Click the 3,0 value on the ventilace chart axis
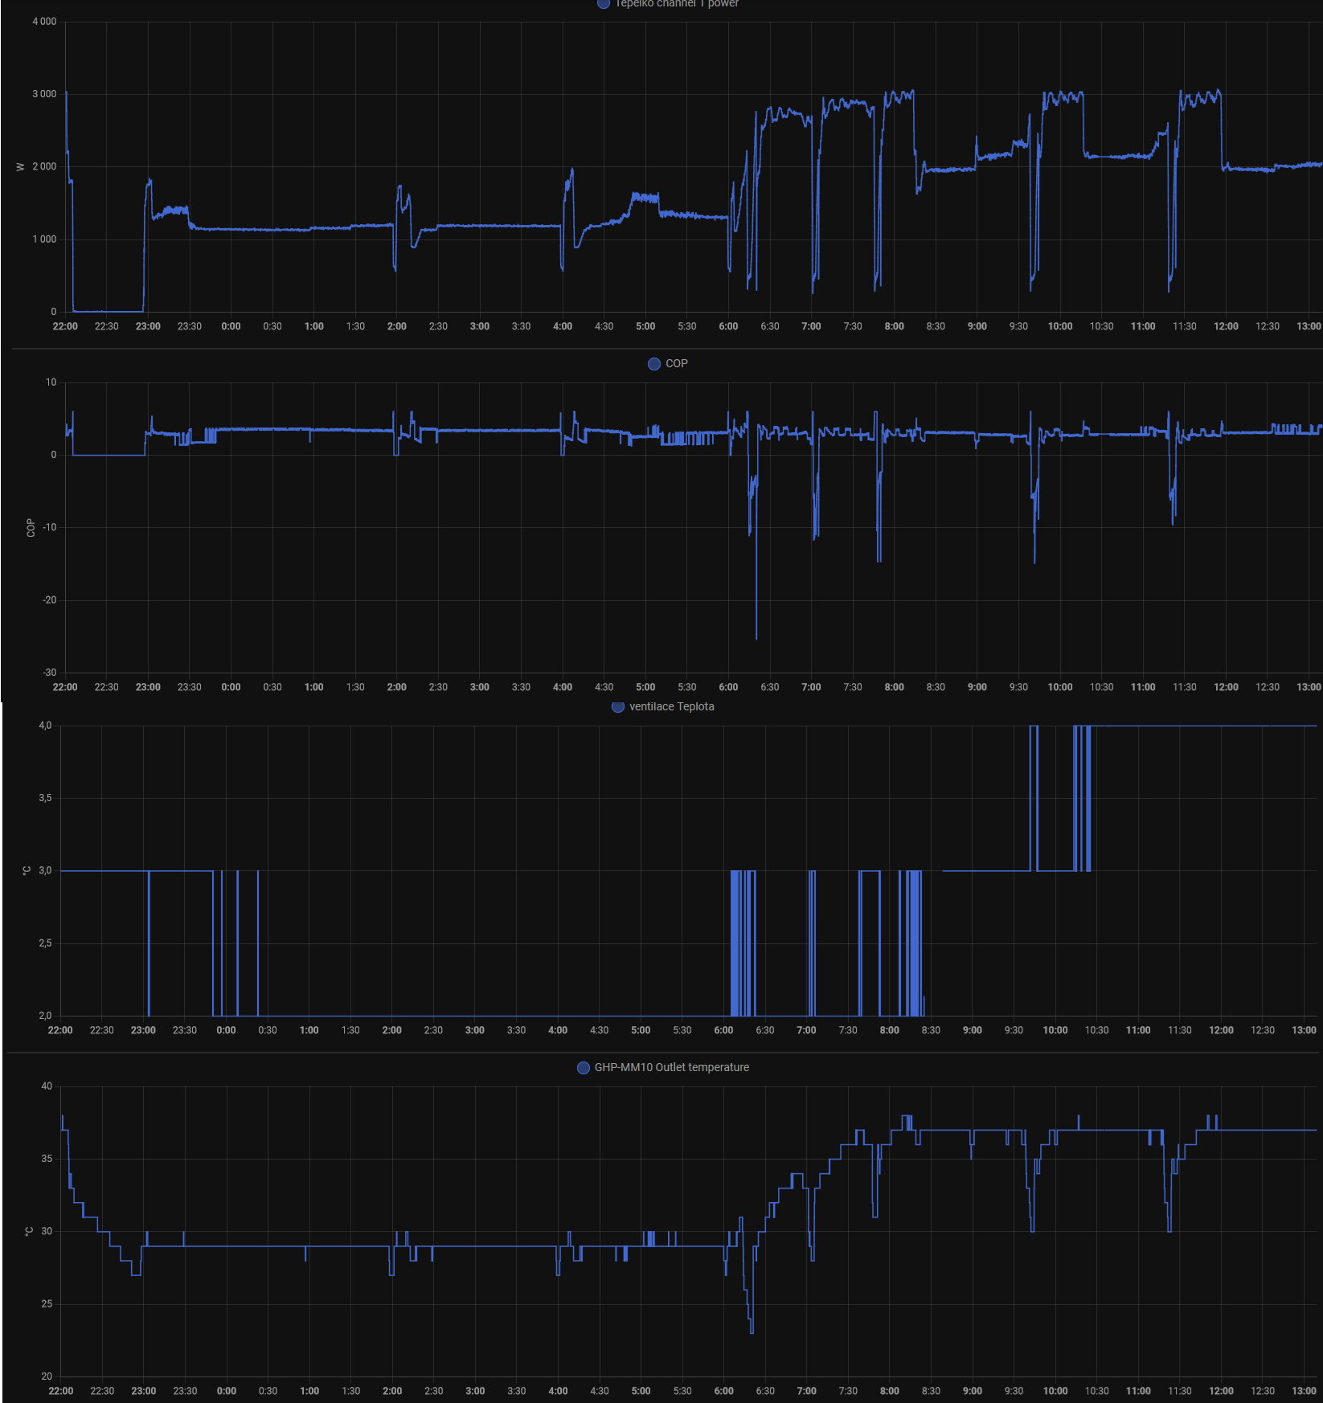Image resolution: width=1323 pixels, height=1403 pixels. coord(45,870)
